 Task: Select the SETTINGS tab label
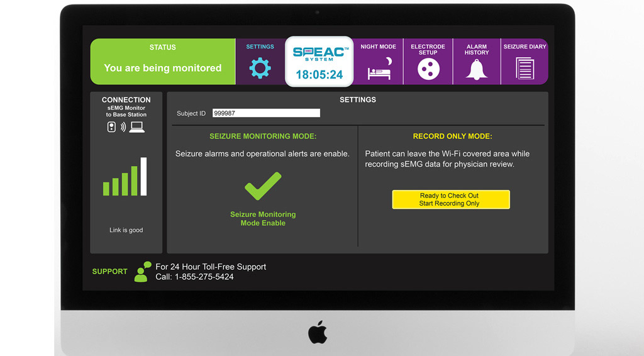(x=260, y=47)
